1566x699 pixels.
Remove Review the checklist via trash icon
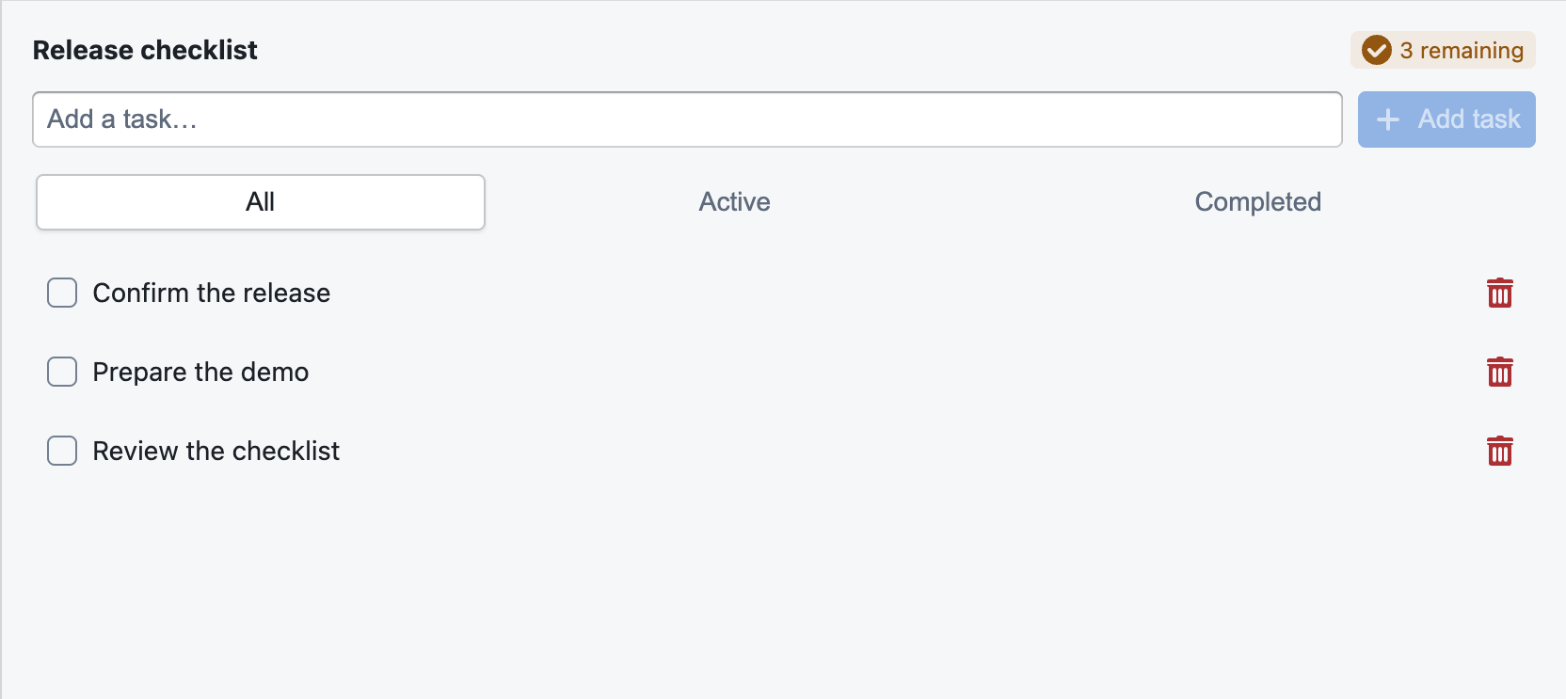[1499, 451]
